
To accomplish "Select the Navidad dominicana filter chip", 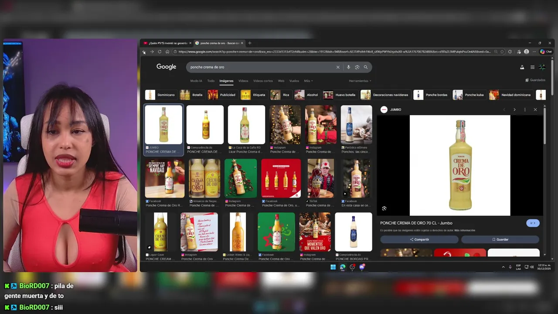I will tap(510, 95).
